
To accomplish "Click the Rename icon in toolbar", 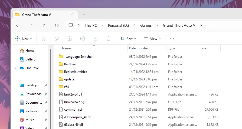I will click(83, 39).
